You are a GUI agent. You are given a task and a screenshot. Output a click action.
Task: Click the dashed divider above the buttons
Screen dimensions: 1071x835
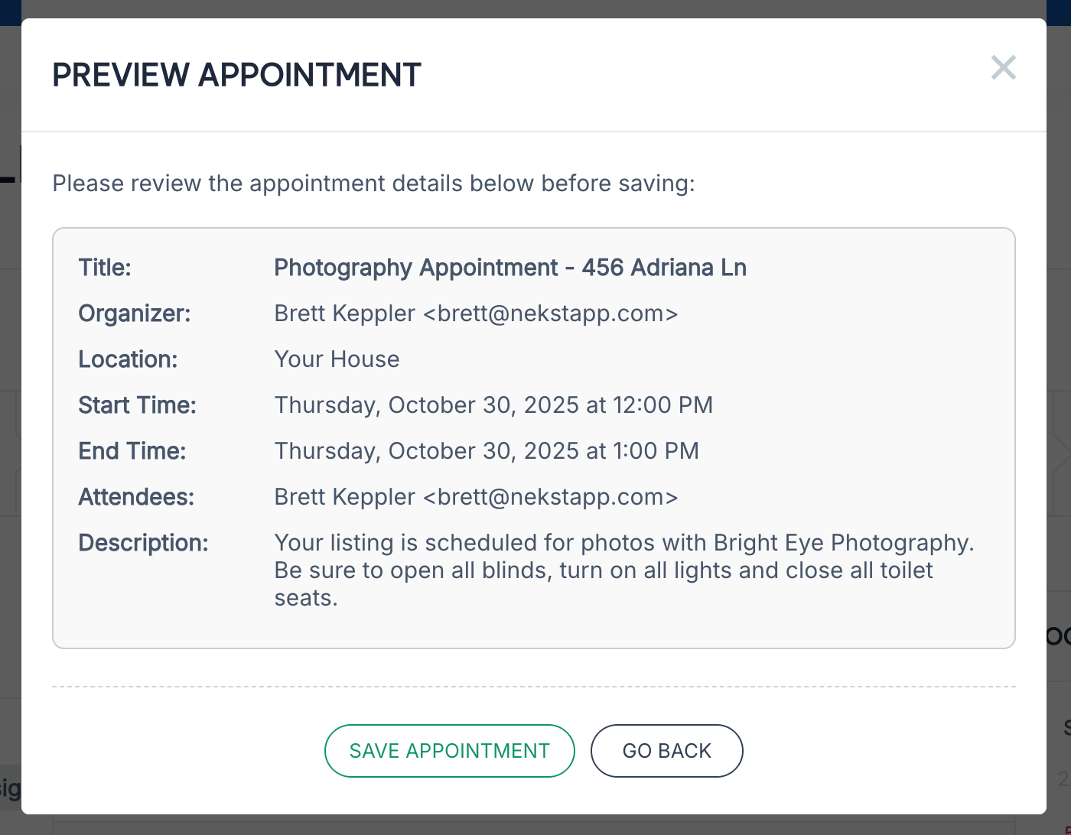[x=533, y=687]
